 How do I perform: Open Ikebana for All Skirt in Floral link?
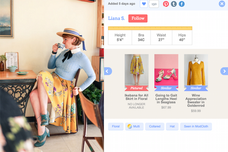coord(136,97)
